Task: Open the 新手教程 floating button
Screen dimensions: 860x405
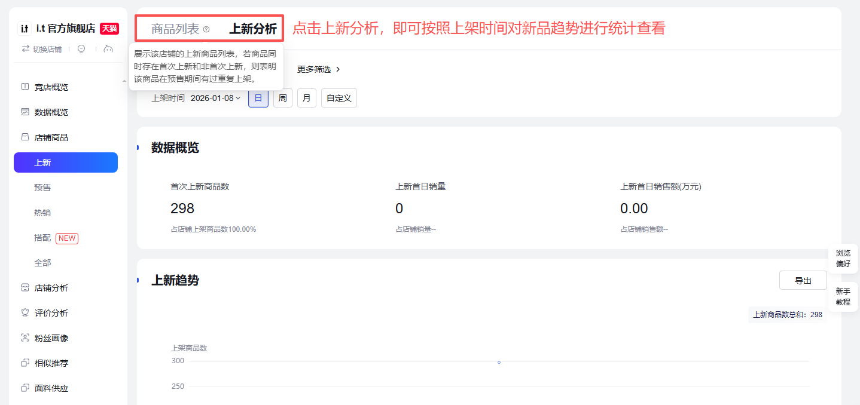Action: [843, 297]
